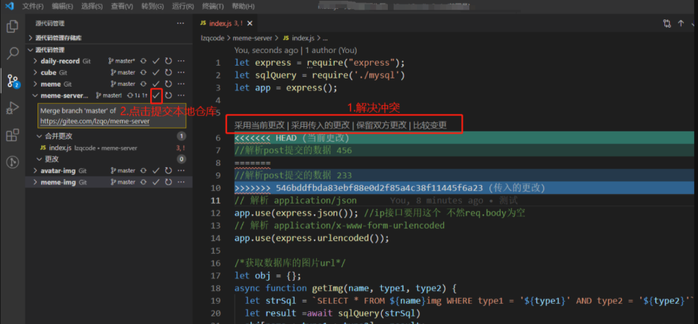Click the sync icon for daily-record repository
Image resolution: width=698 pixels, height=324 pixels.
click(x=143, y=61)
